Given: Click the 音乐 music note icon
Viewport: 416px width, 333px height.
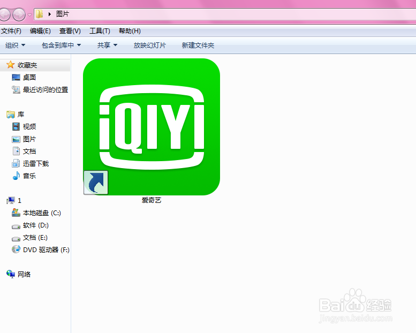Looking at the screenshot, I should 16,176.
